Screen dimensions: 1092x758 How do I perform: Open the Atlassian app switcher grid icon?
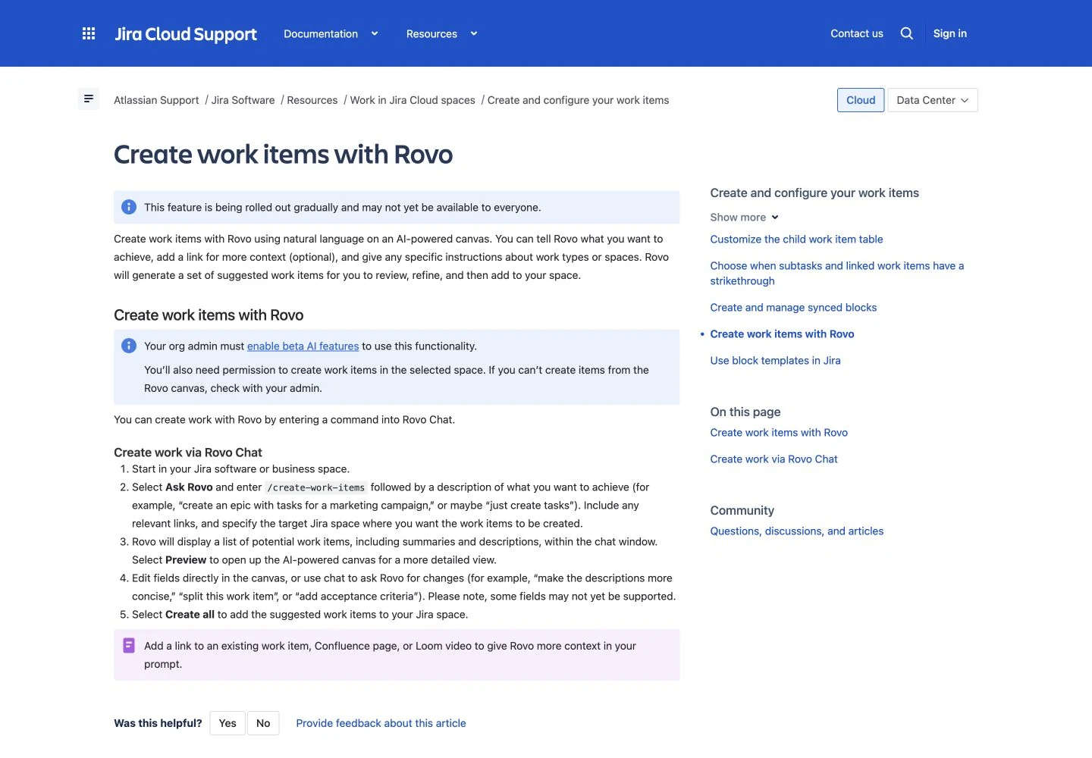[x=89, y=33]
